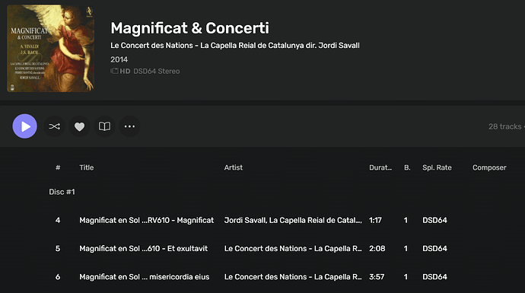Favorite the album with heart icon
This screenshot has width=525, height=293.
[79, 126]
